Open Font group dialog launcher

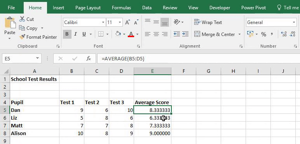coord(138,46)
